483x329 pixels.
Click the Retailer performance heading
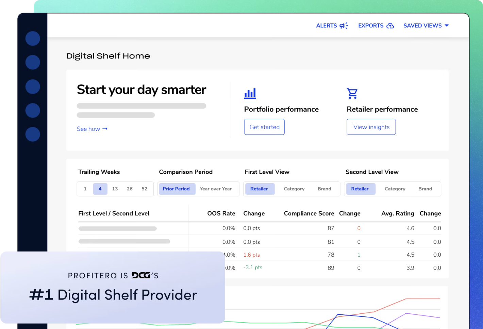pyautogui.click(x=382, y=109)
